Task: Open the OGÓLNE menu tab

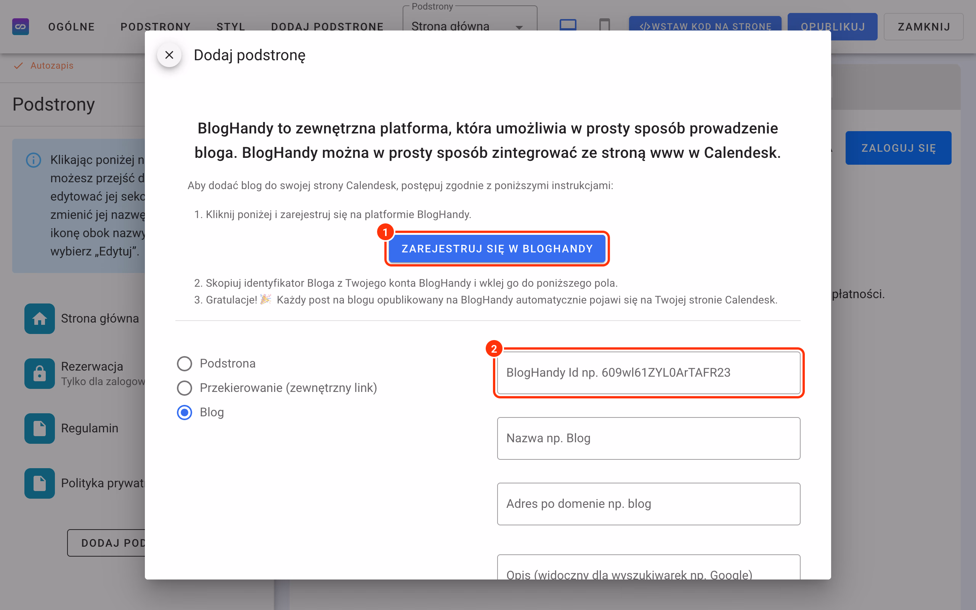Action: 72,27
